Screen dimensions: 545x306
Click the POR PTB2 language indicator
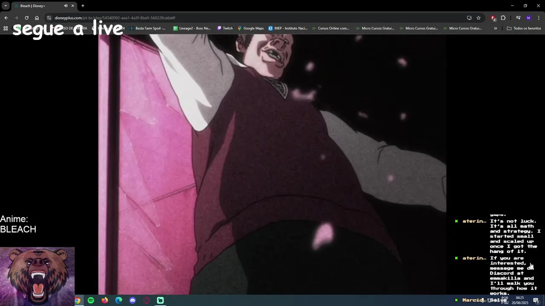click(505, 300)
